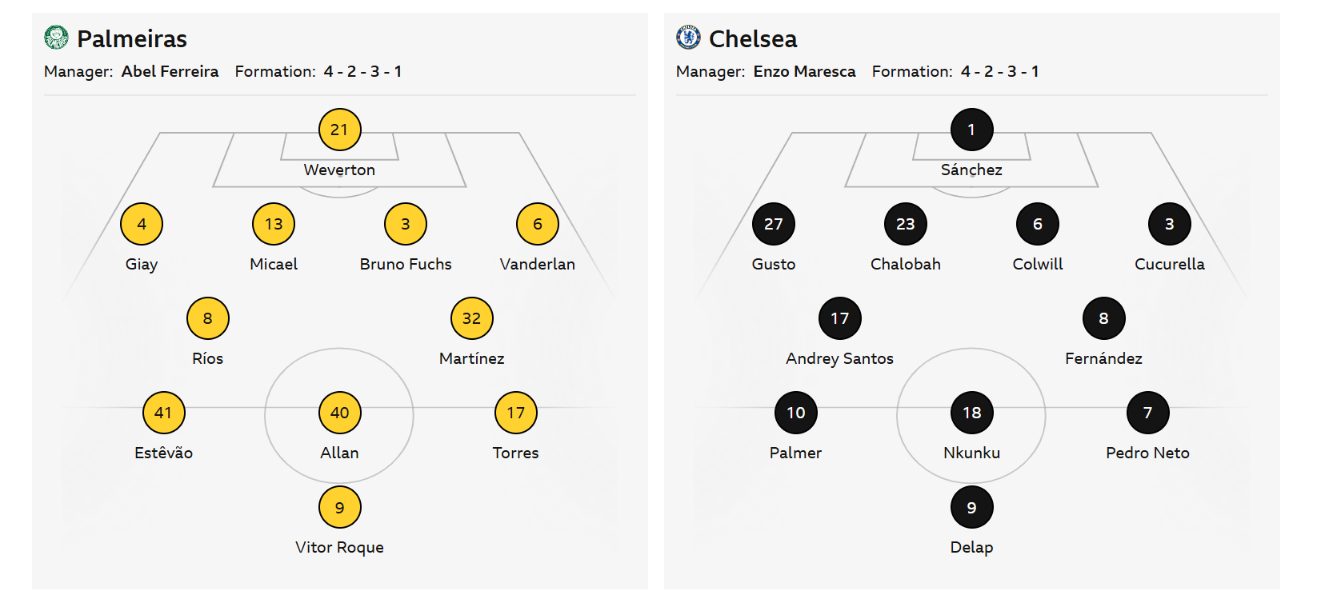
Task: Select Vitor Roque's number 9 circle
Action: pos(339,507)
